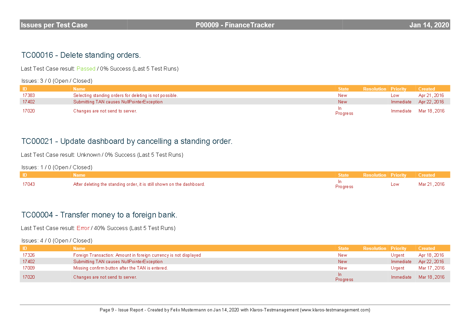
Task: Click the red 'Error' test result
Action: tap(83, 228)
